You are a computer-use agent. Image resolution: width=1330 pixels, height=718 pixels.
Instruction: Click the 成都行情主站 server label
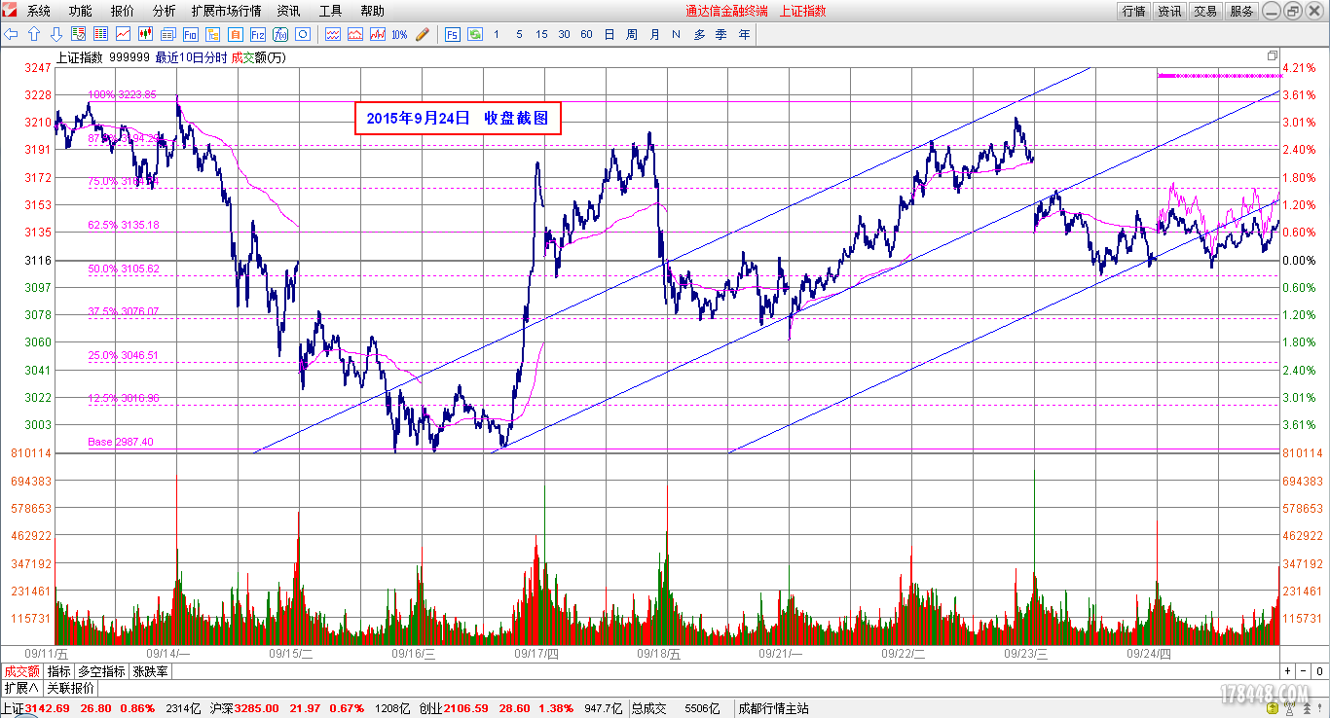coord(774,708)
